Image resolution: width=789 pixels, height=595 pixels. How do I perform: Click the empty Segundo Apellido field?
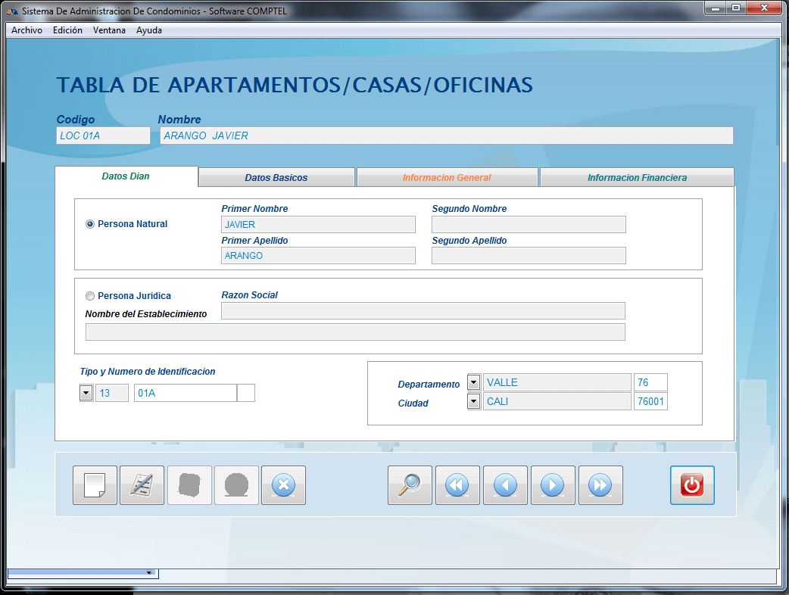[x=529, y=256]
